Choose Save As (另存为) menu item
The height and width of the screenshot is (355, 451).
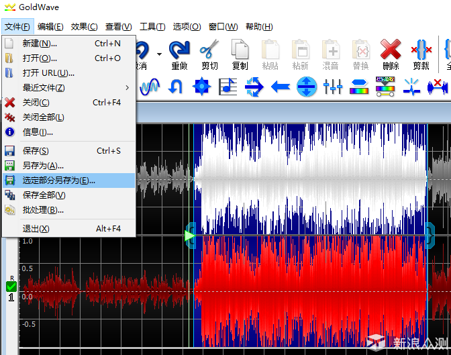click(x=68, y=165)
